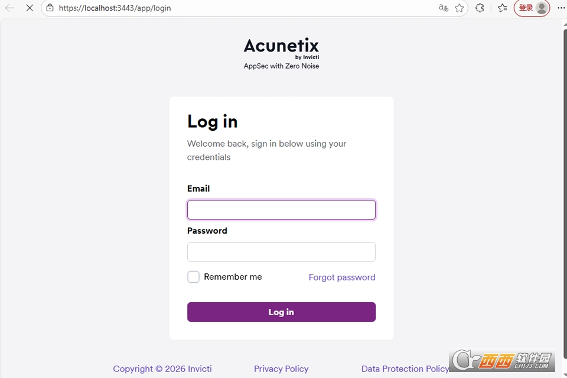This screenshot has width=567, height=378.
Task: View site info via the lock icon
Action: 50,8
